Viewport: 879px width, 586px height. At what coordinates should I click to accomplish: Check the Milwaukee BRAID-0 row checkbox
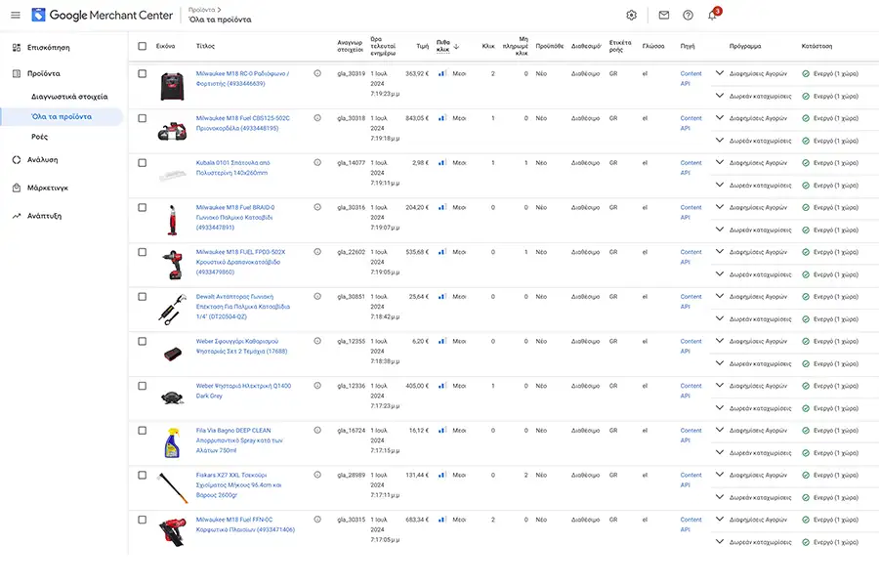click(143, 207)
